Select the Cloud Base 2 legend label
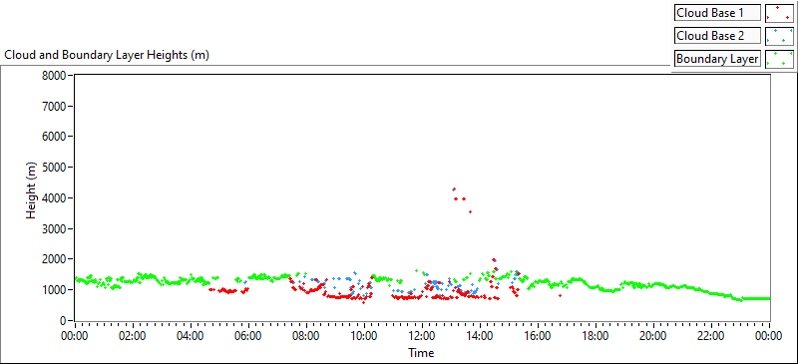 [717, 36]
